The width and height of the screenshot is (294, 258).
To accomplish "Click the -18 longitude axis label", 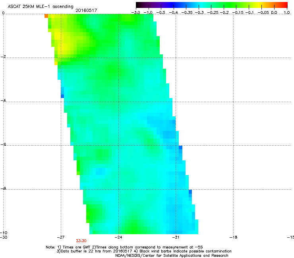I will tap(233, 237).
